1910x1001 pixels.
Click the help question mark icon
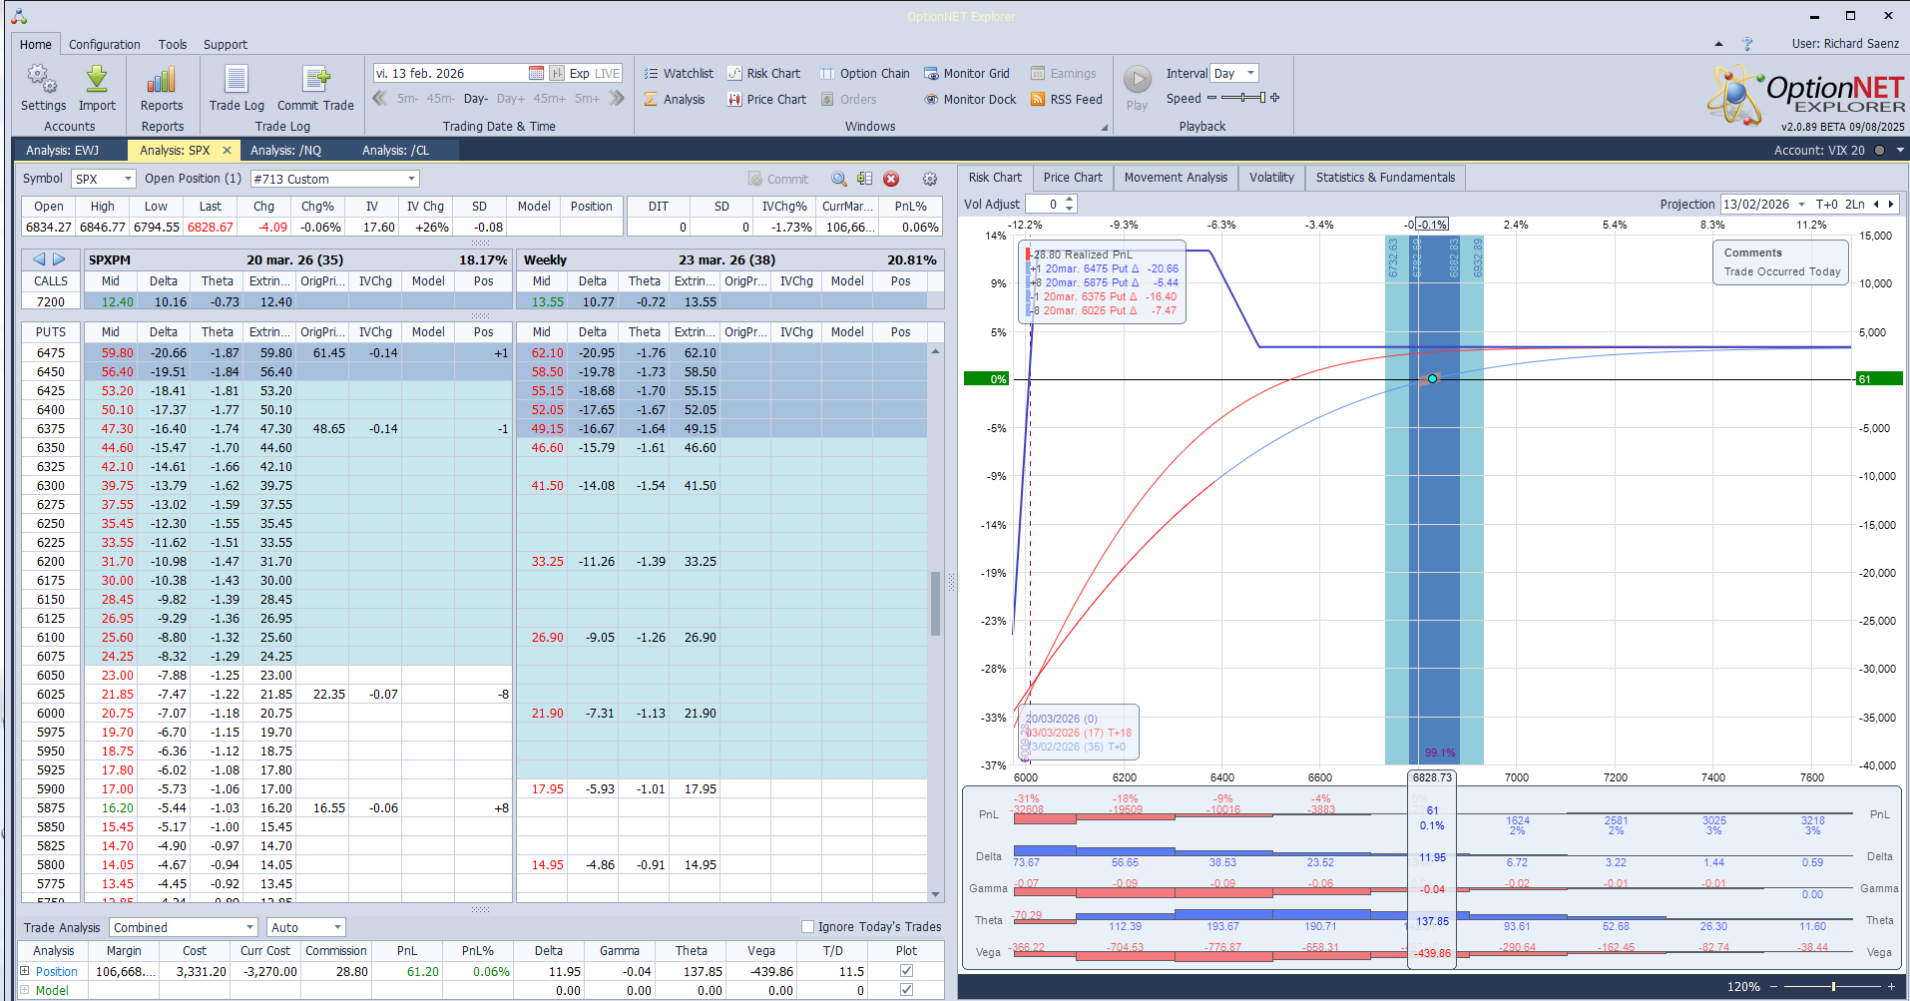[1747, 44]
